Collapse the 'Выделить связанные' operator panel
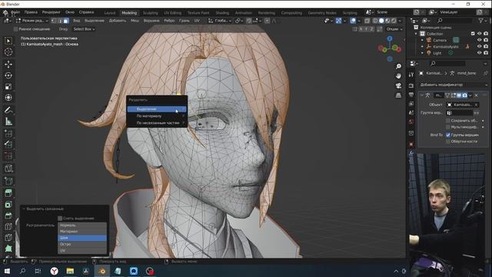The height and width of the screenshot is (277, 492). (23, 209)
